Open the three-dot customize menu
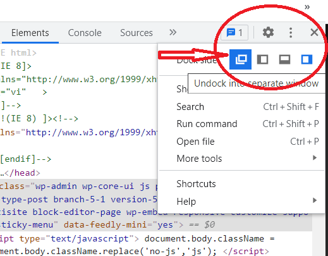 [291, 33]
